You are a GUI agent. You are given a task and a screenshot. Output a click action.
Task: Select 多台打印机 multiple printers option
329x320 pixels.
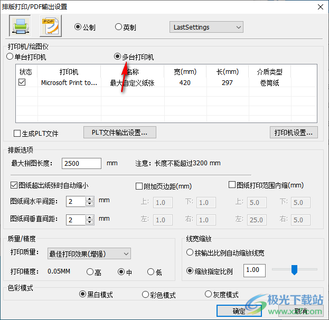pyautogui.click(x=134, y=57)
